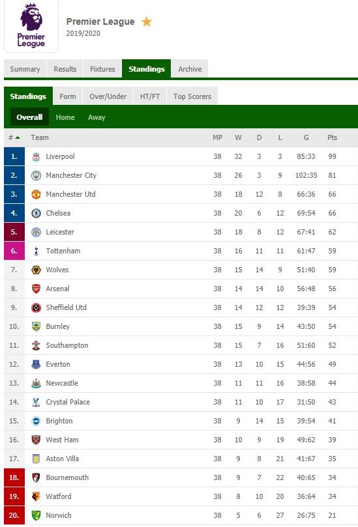This screenshot has height=527, width=358.
Task: Click the Arsenal crest icon
Action: 36,289
